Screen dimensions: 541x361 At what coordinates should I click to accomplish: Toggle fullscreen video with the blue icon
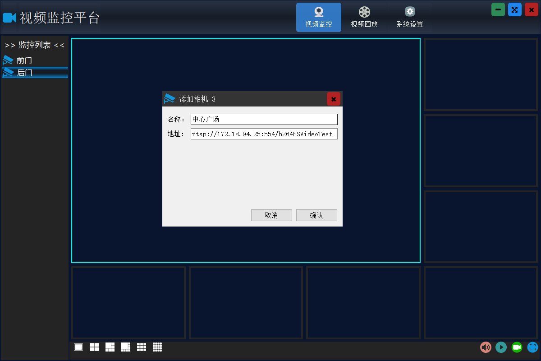coord(532,347)
